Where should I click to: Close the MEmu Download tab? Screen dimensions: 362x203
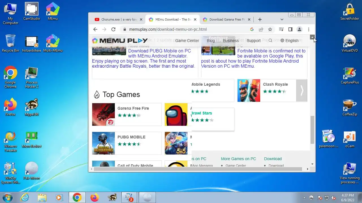click(x=195, y=19)
